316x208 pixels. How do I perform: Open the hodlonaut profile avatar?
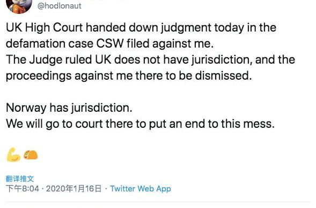click(19, 6)
